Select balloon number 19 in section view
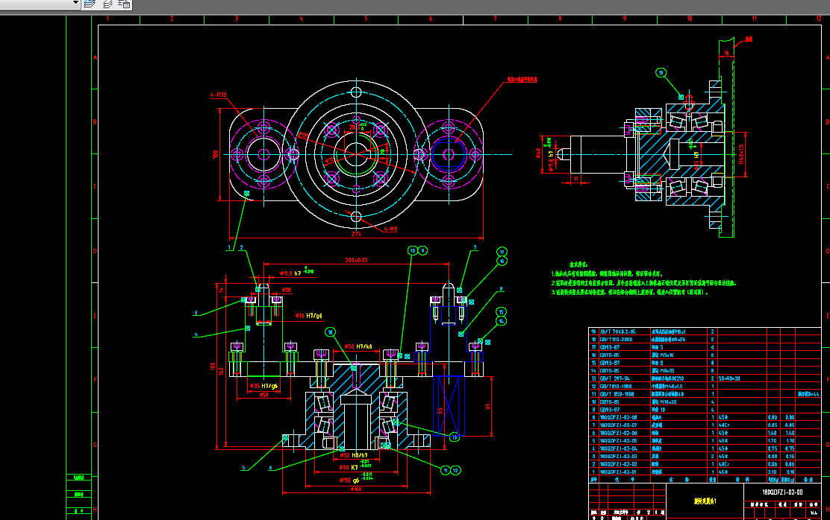The image size is (830, 520). pos(661,73)
